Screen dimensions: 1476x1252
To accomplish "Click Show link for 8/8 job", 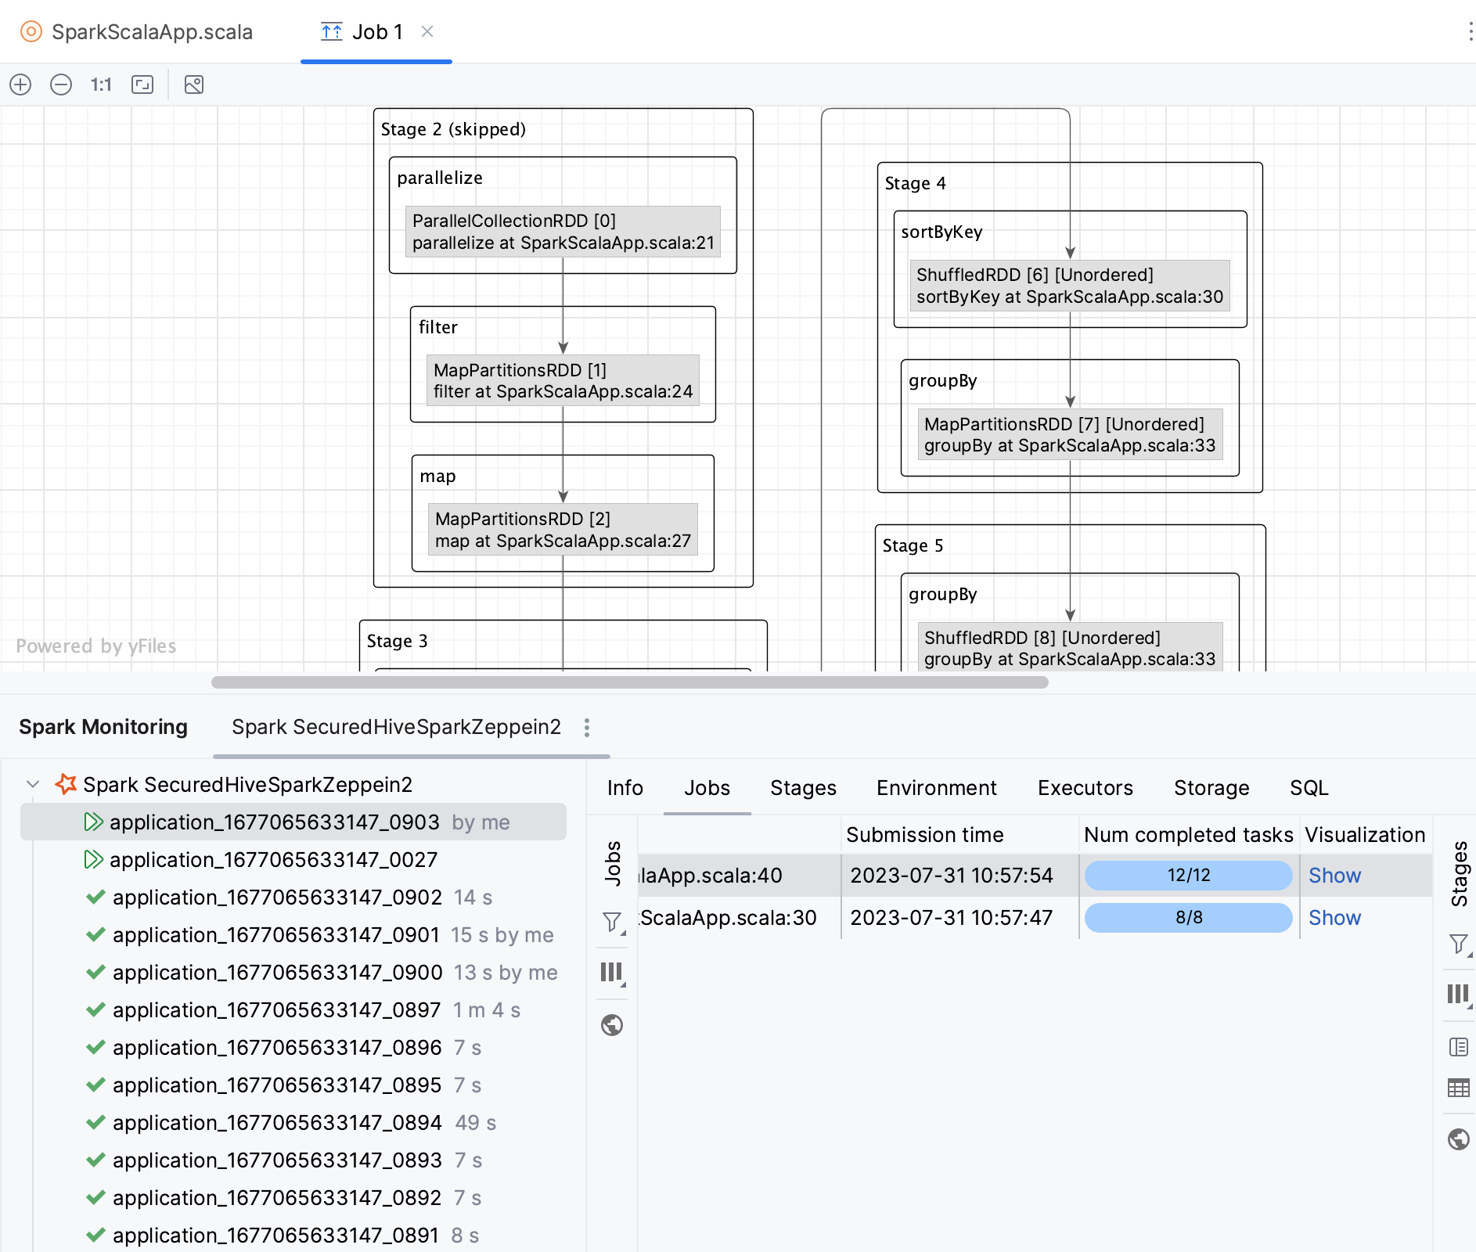I will tap(1334, 918).
